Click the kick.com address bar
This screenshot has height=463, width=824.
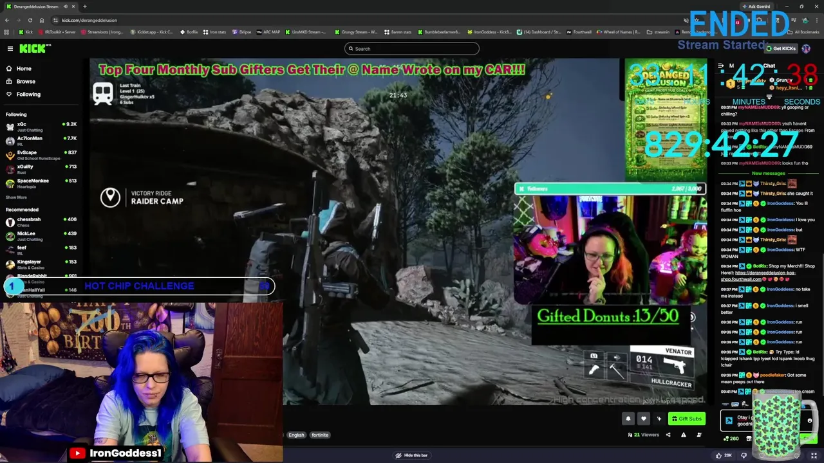point(360,20)
